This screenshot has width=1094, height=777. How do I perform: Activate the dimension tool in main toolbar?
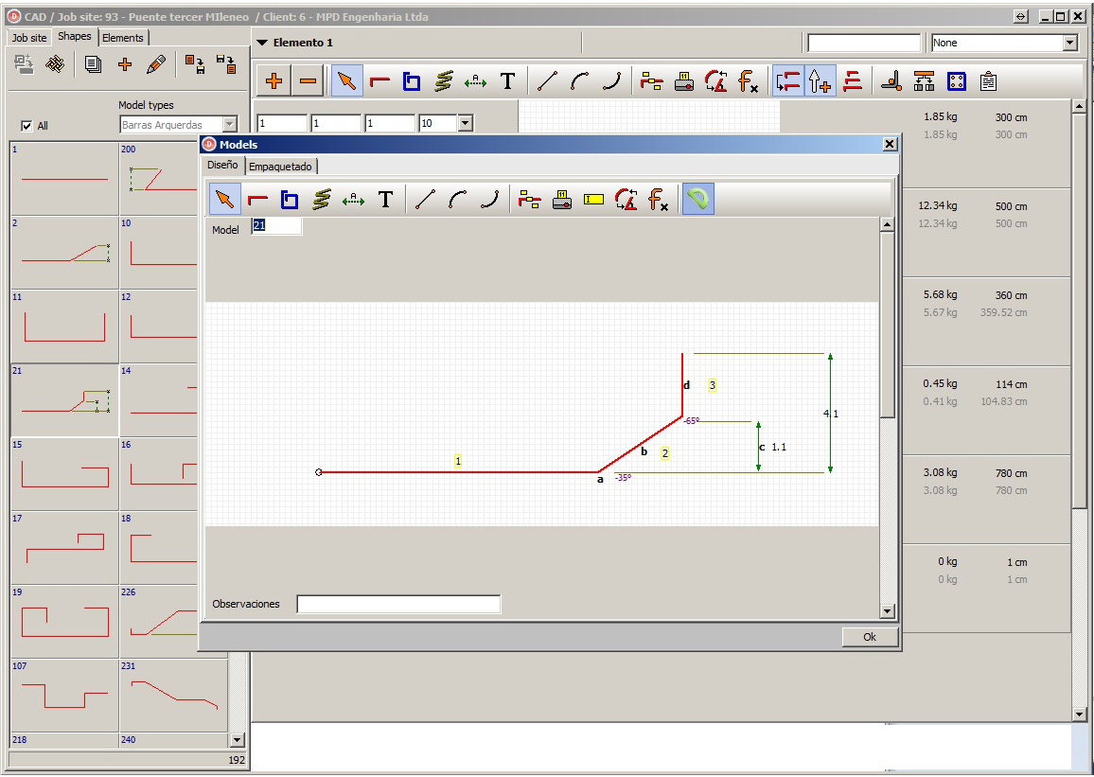coord(475,80)
